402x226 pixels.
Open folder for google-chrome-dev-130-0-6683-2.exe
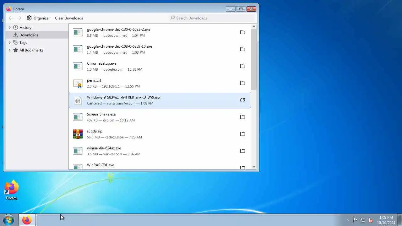click(x=242, y=32)
